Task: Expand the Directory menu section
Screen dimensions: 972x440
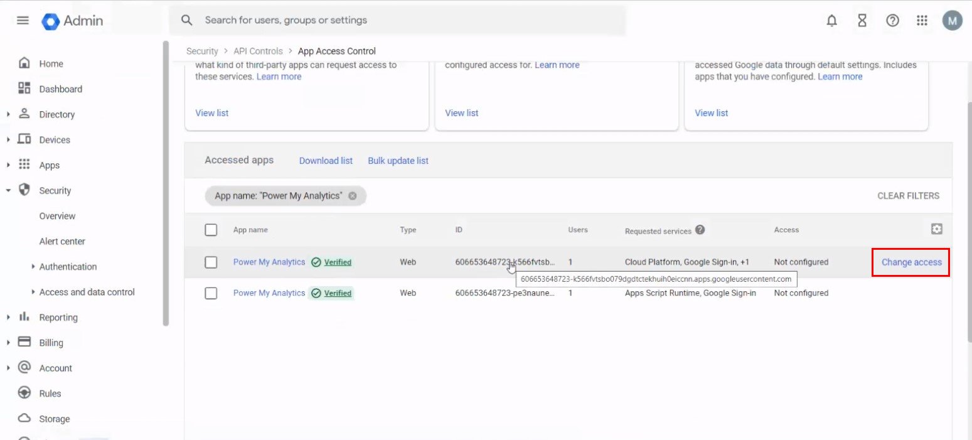Action: [8, 114]
